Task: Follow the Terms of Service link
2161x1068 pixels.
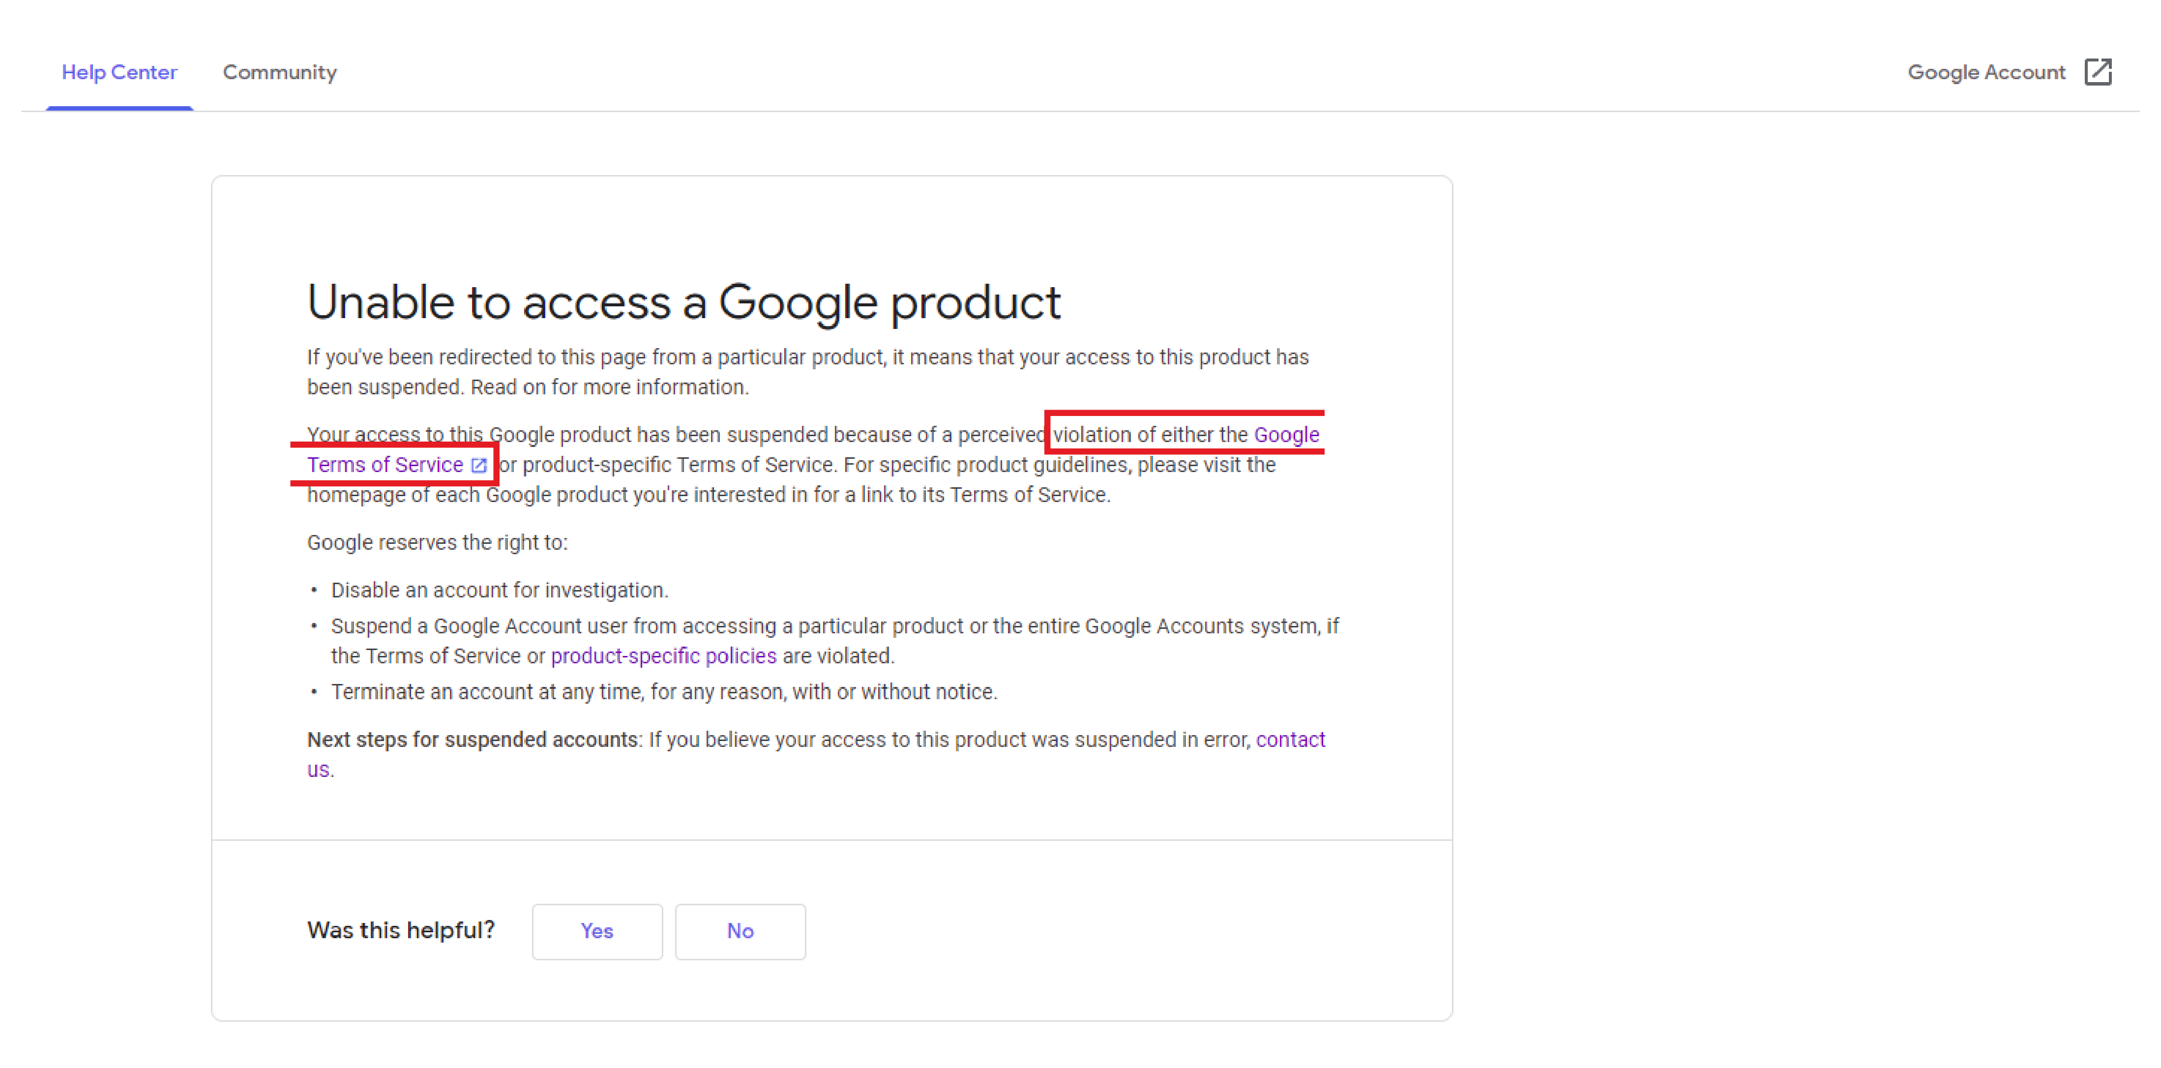Action: point(385,465)
